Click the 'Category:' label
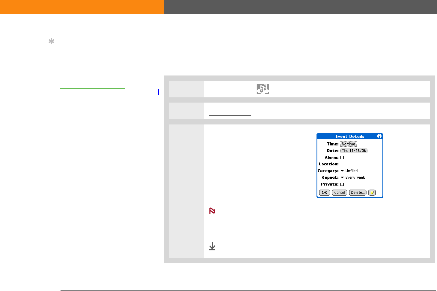 (328, 171)
